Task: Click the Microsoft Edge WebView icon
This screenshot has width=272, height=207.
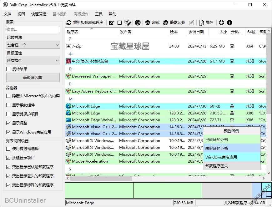Action: [68, 120]
